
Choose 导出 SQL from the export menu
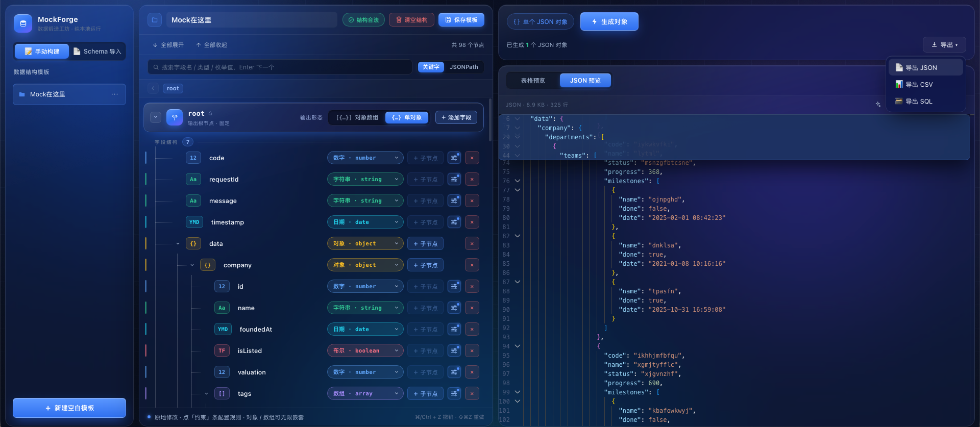[x=926, y=102]
